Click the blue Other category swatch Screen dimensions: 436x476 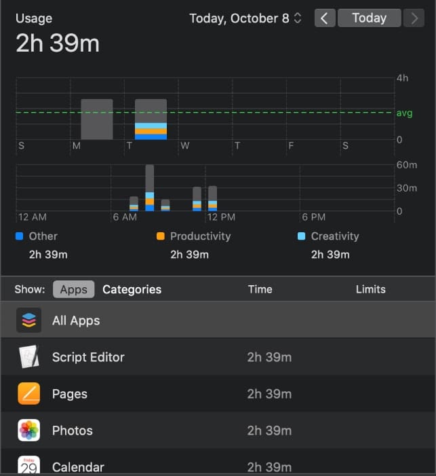[19, 236]
